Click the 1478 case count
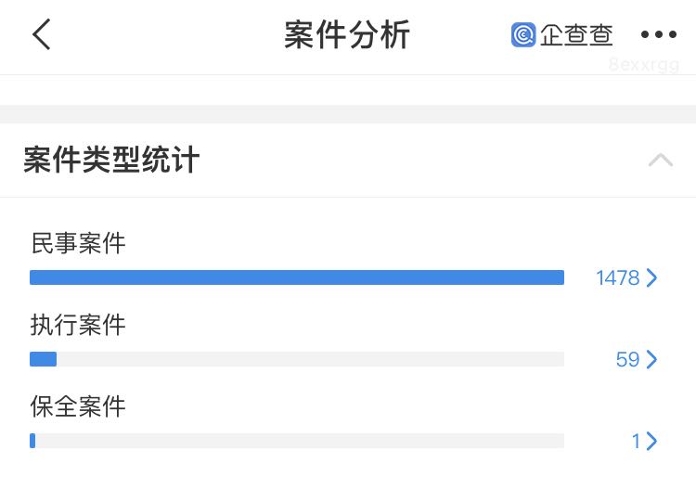 (617, 277)
